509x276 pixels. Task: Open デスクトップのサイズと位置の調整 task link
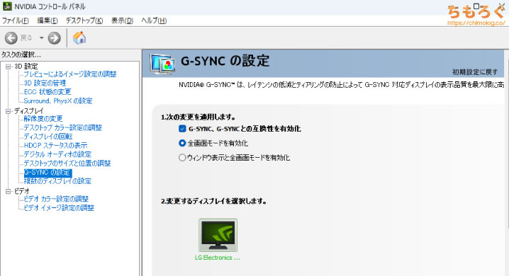tap(67, 163)
